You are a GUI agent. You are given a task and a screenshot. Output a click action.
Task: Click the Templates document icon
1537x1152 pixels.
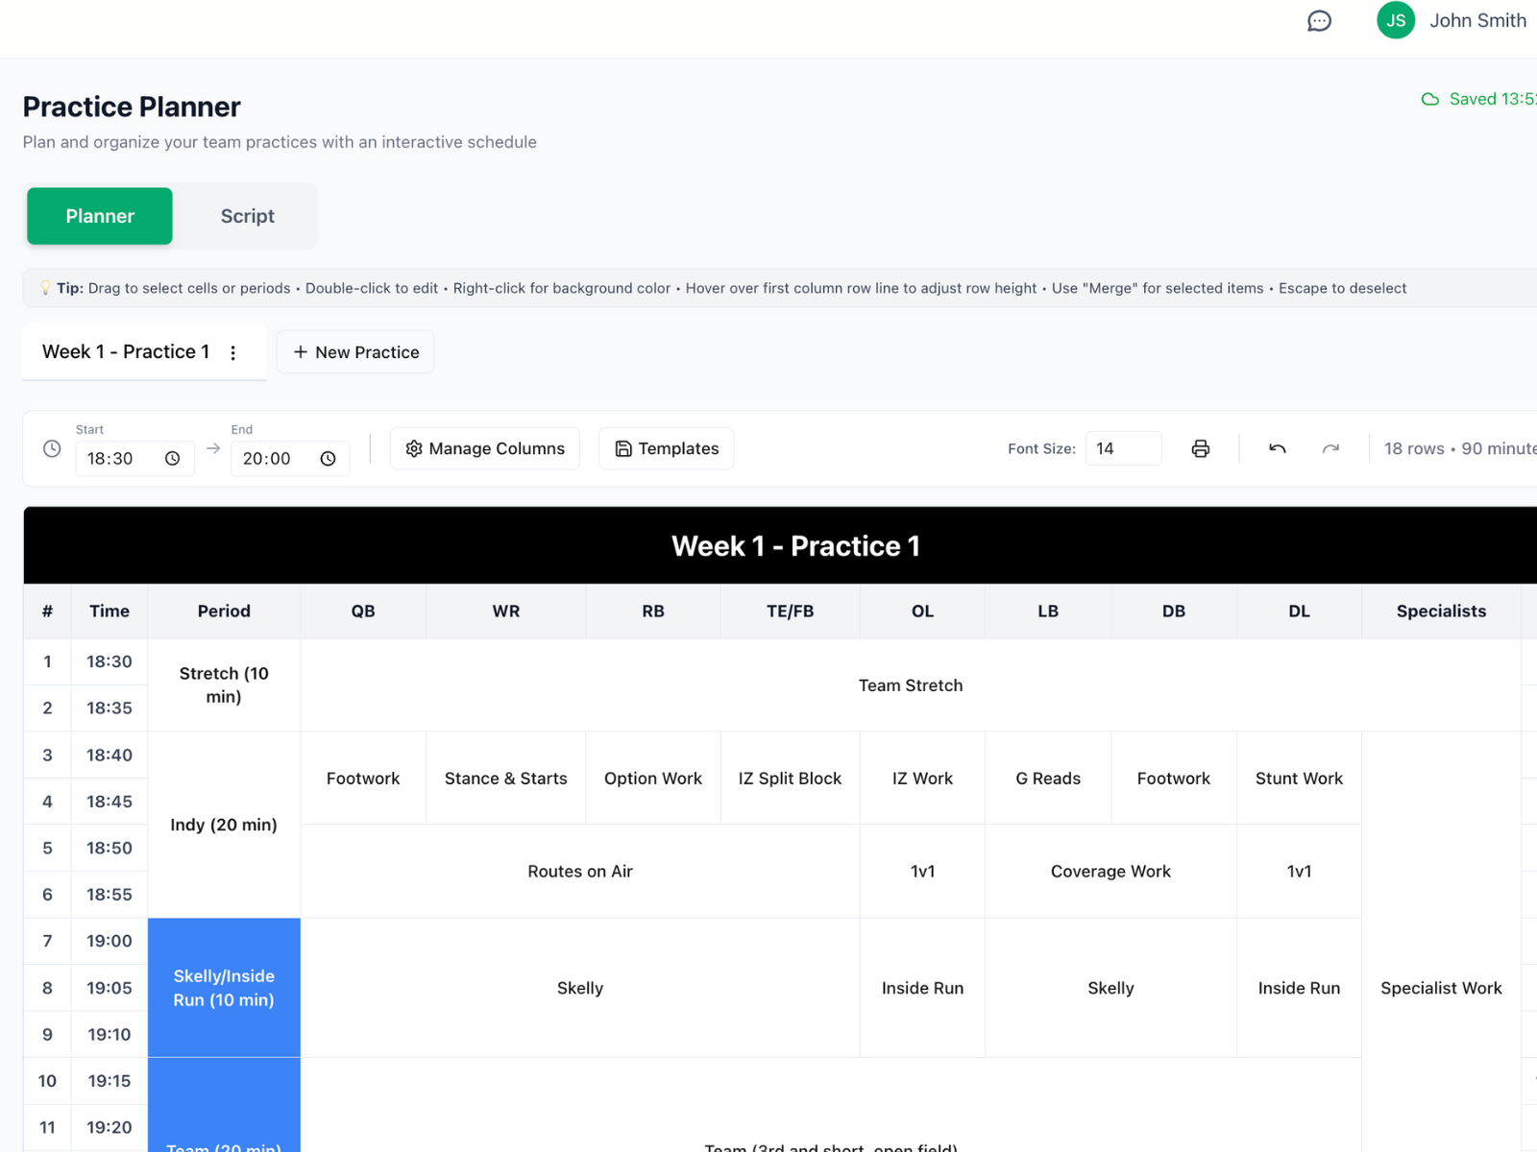[624, 448]
